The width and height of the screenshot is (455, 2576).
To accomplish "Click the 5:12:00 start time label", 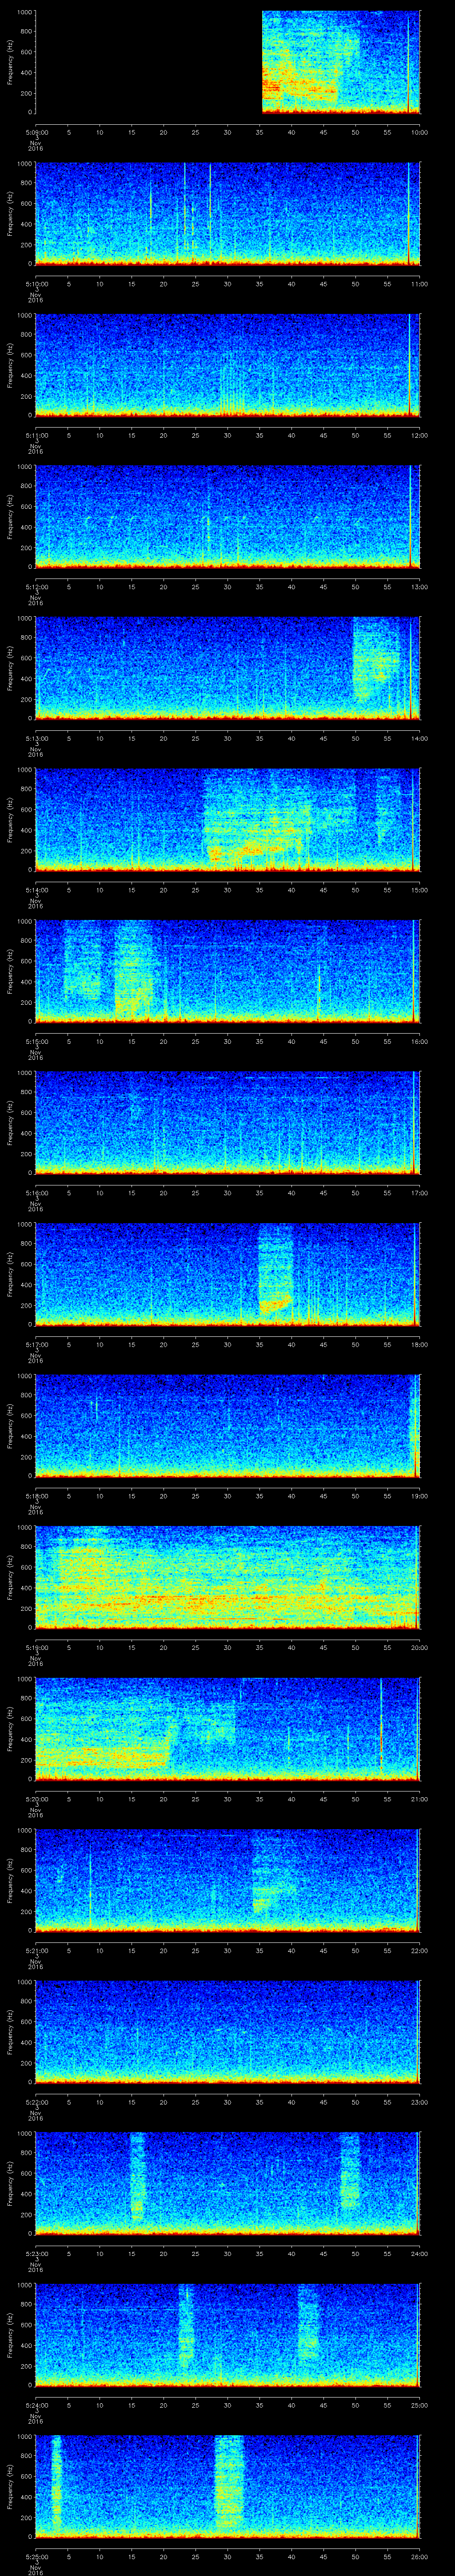I will coord(36,587).
